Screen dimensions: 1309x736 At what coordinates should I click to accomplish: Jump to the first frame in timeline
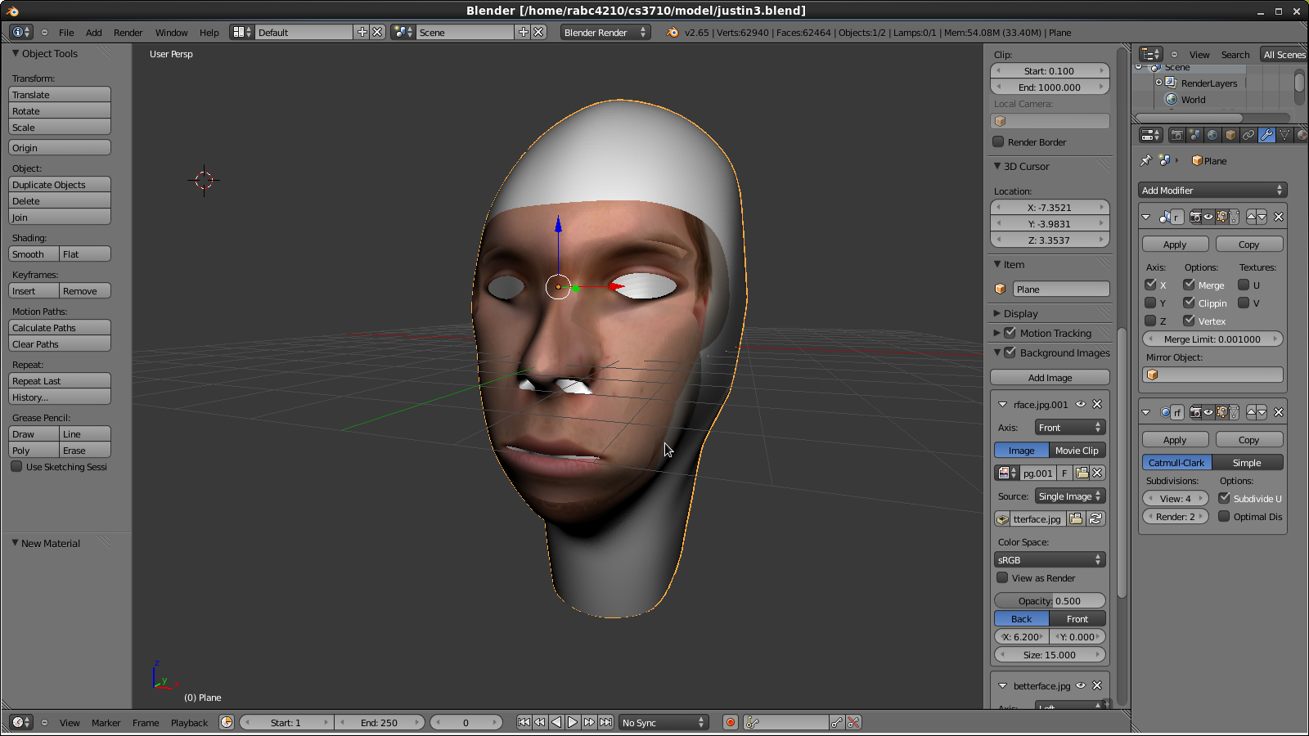point(524,722)
